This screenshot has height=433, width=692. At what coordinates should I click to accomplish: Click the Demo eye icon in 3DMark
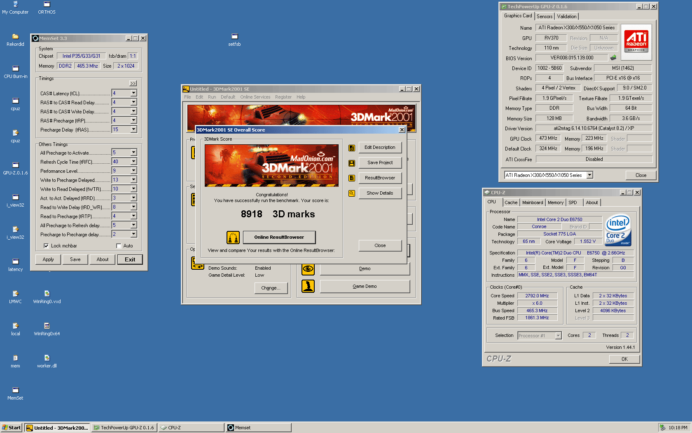click(x=308, y=269)
